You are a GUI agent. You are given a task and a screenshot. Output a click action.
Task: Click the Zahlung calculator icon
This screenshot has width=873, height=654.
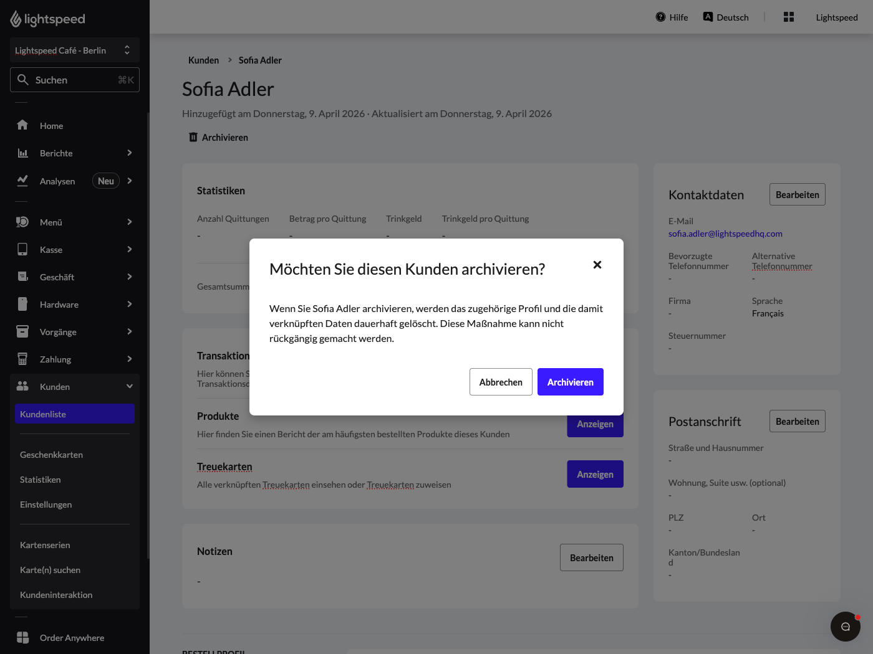click(22, 359)
